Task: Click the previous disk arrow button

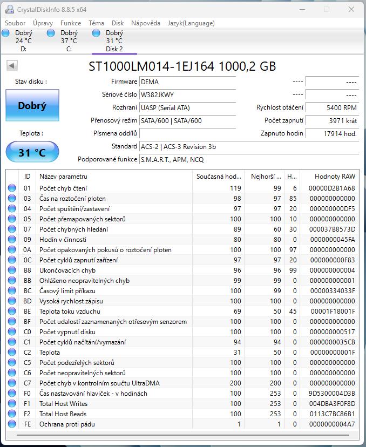Action: click(x=12, y=65)
